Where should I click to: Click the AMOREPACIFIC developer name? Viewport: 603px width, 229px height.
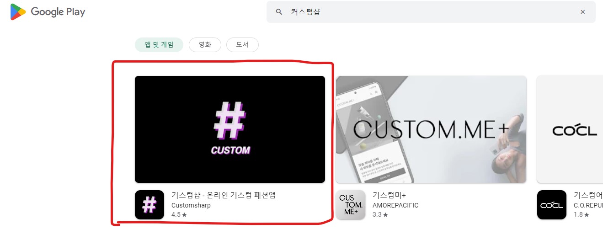(x=395, y=205)
